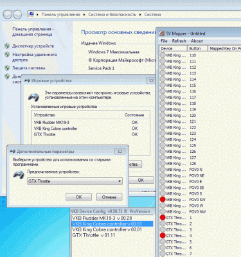Click the grey indicator for VKB King button 110
Viewport: 241px width, 257px height.
coord(163,55)
